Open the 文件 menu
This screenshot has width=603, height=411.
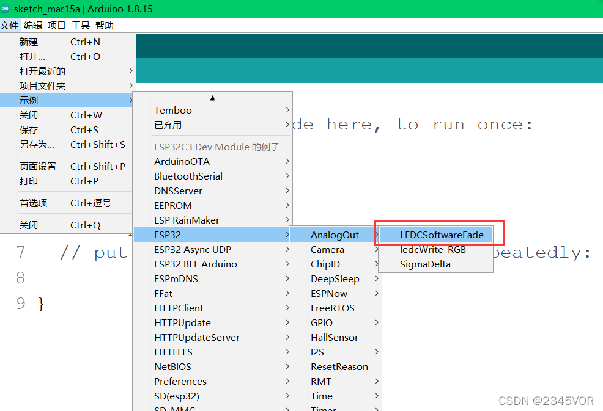click(10, 26)
